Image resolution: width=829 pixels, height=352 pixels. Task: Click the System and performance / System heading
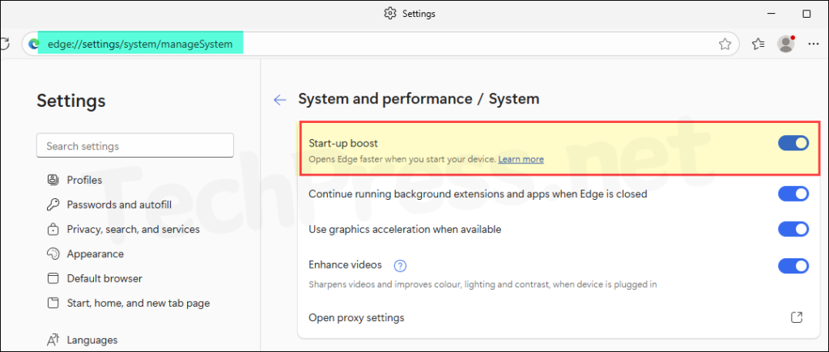tap(419, 99)
